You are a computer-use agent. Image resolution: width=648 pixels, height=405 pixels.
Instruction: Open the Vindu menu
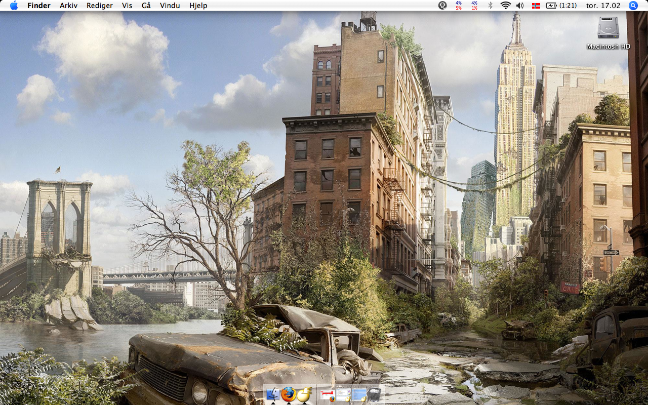coord(170,6)
